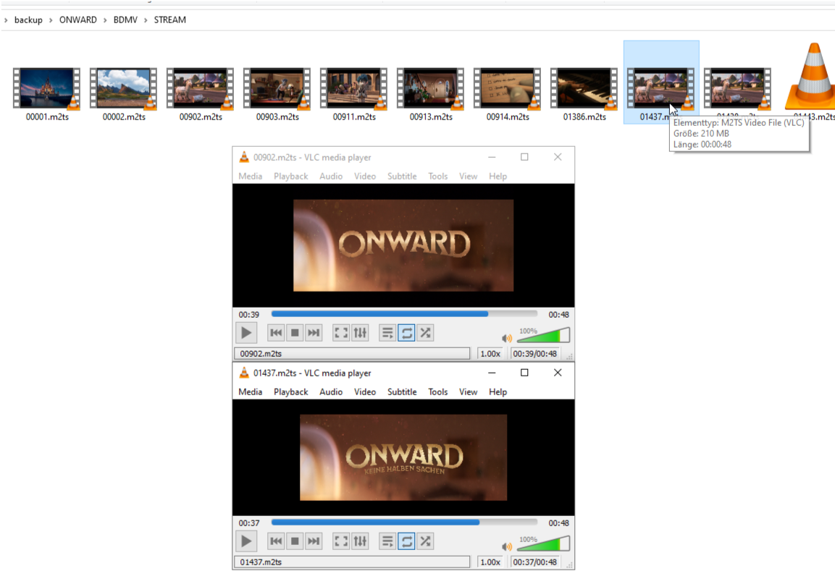
Task: Open extended settings in 00902.m2ts player
Action: click(360, 333)
